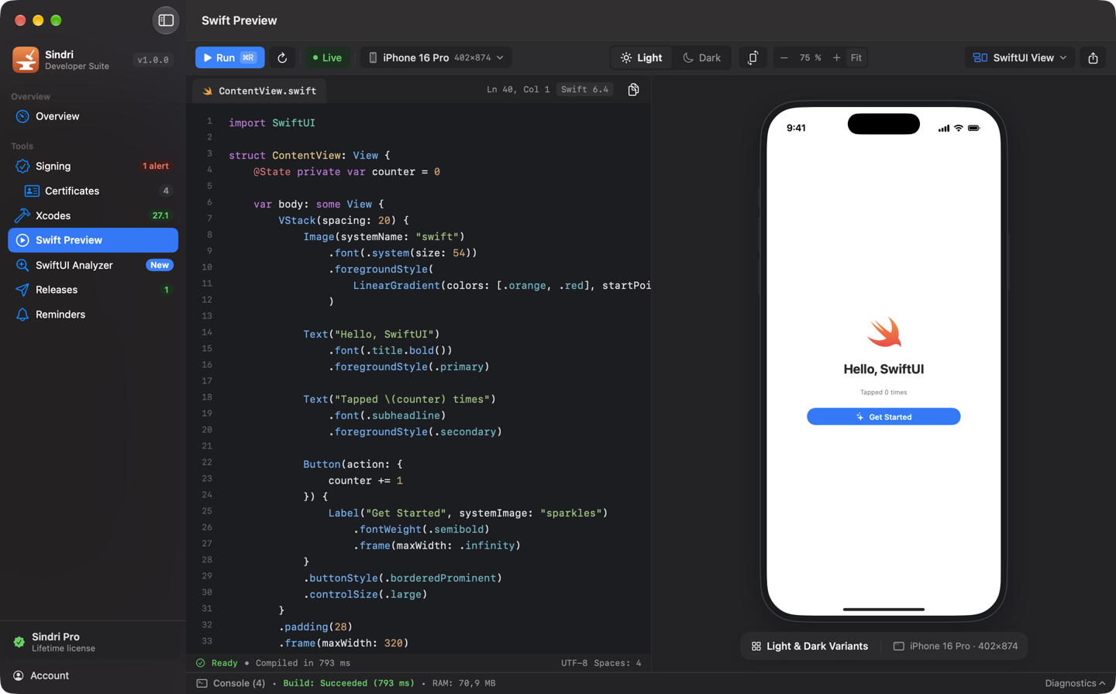Click the v1.0.0 version label
Image resolution: width=1116 pixels, height=694 pixels.
pyautogui.click(x=153, y=60)
